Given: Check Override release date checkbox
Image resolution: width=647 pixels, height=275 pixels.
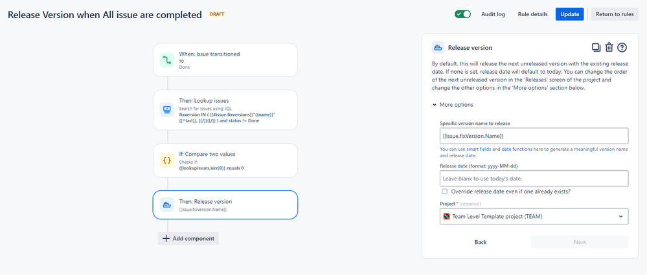Looking at the screenshot, I should [444, 192].
